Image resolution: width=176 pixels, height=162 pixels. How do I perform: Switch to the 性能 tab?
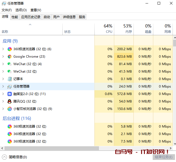(x=15, y=17)
